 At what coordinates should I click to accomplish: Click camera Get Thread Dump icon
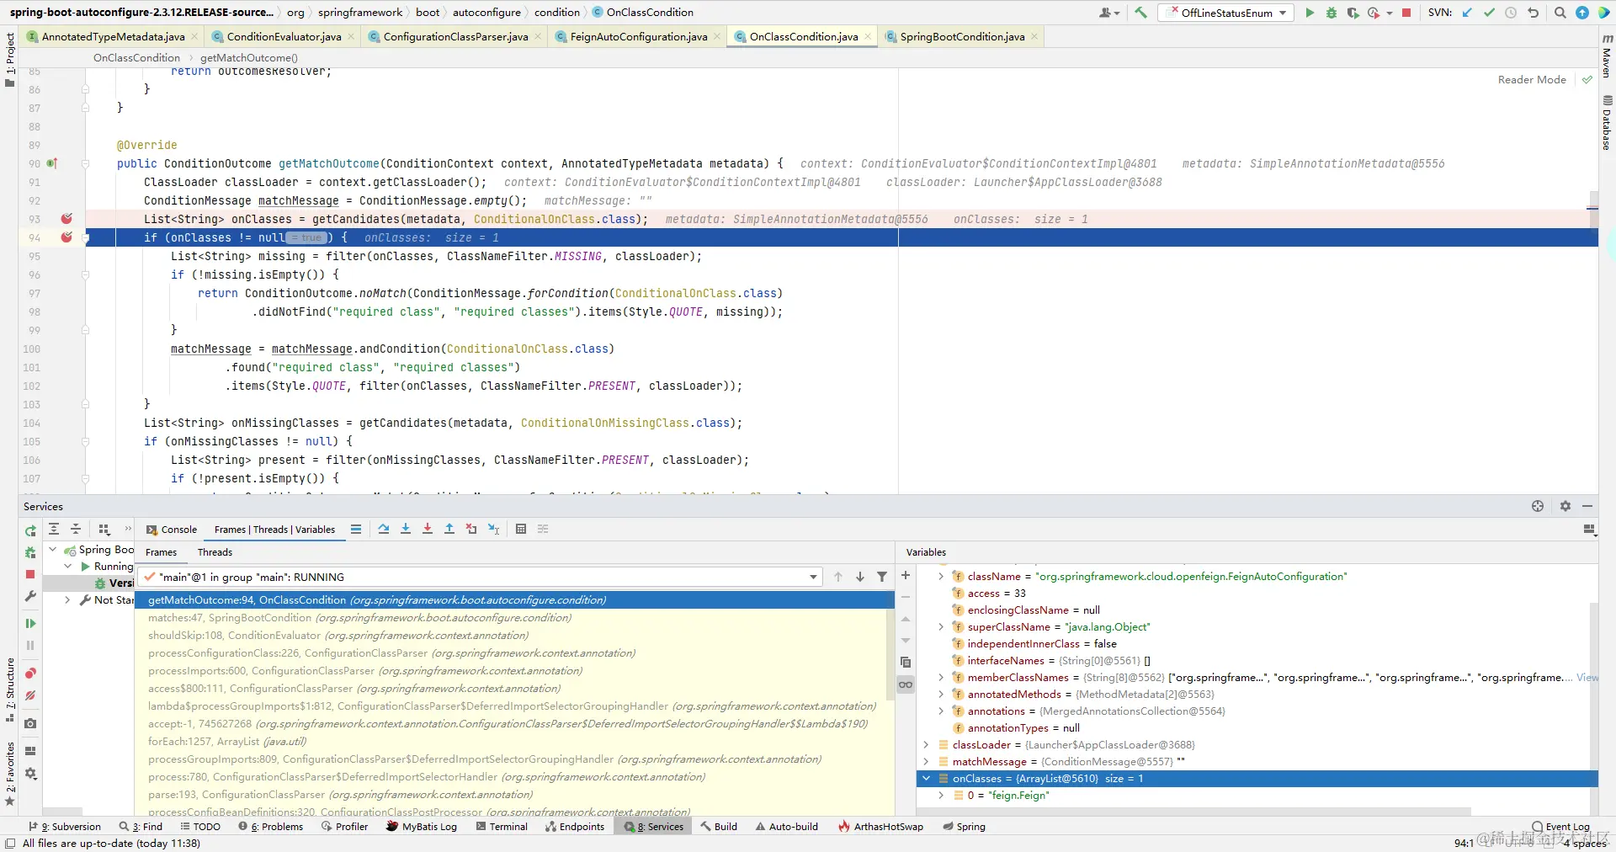tap(30, 723)
